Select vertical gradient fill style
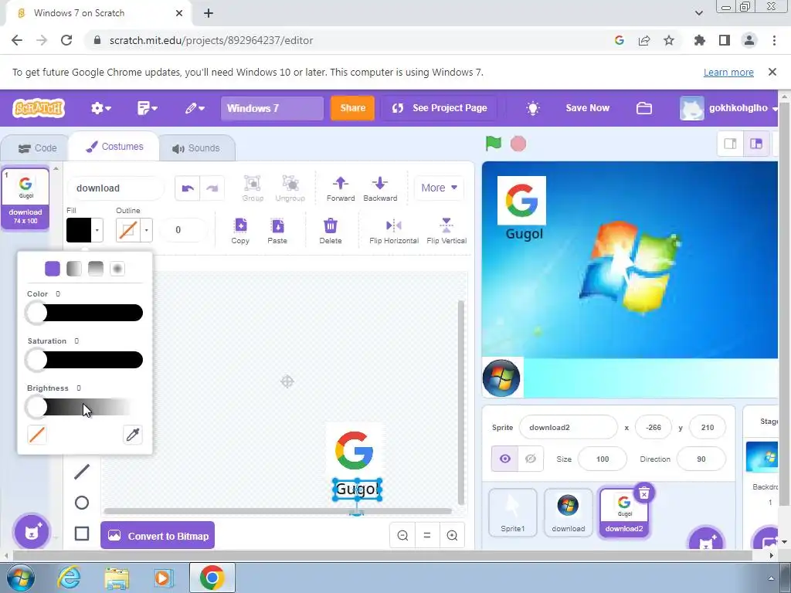 pos(96,269)
